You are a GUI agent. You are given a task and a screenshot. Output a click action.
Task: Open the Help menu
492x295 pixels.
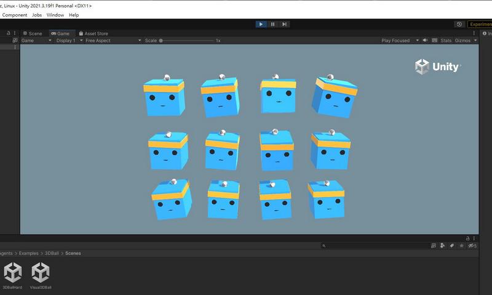[74, 14]
